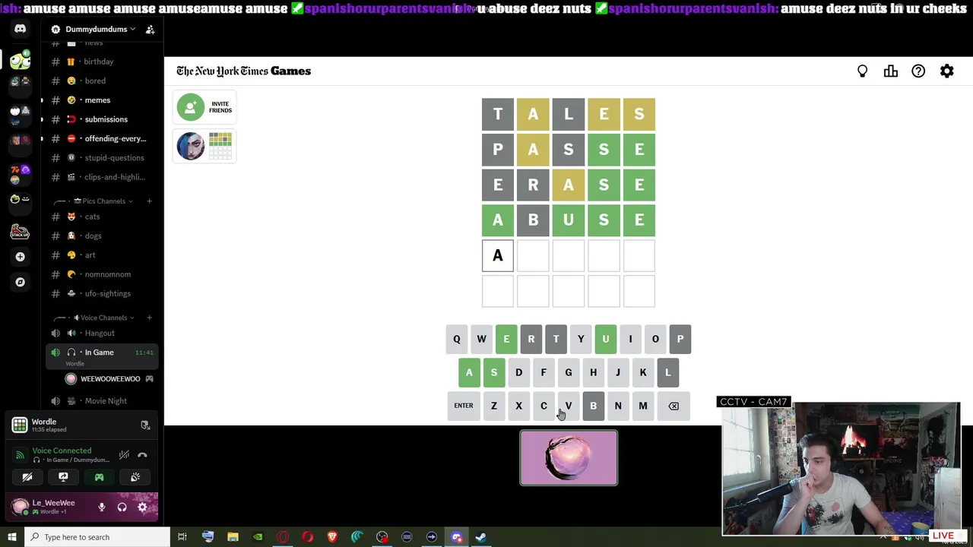Click user WEEWOOWEEWOO in voice channel
The height and width of the screenshot is (547, 973).
pos(109,378)
